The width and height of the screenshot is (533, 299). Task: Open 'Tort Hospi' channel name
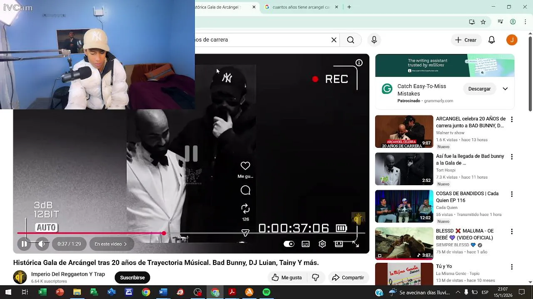point(446,170)
